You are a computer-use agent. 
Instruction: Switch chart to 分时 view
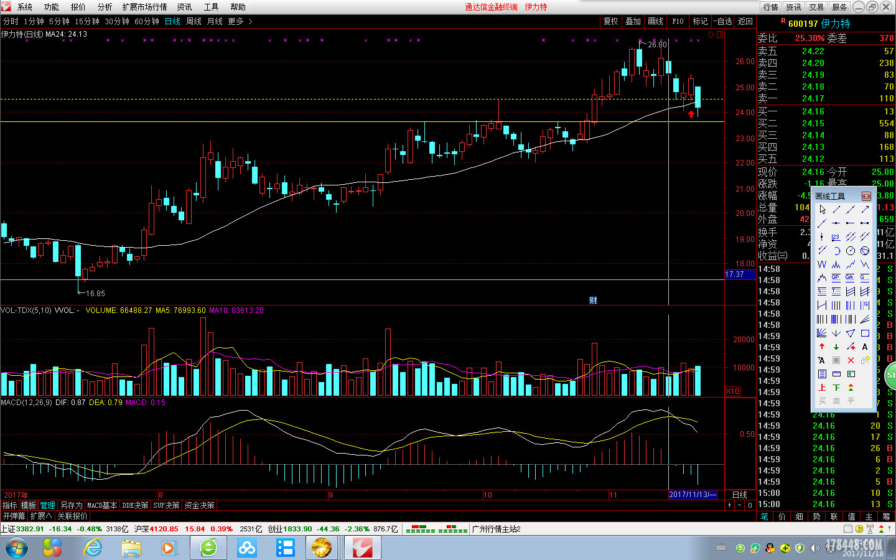click(11, 21)
